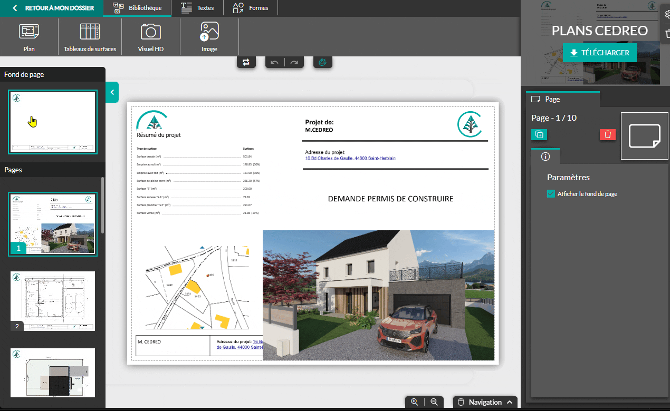This screenshot has height=411, width=670.
Task: Open the Textes tab
Action: pos(197,8)
